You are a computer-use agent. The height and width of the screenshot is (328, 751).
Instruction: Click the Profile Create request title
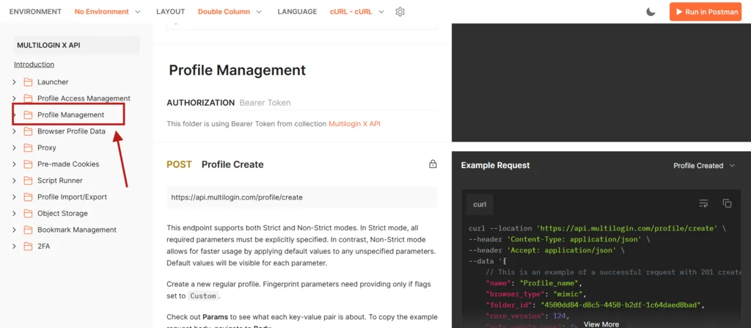point(232,164)
